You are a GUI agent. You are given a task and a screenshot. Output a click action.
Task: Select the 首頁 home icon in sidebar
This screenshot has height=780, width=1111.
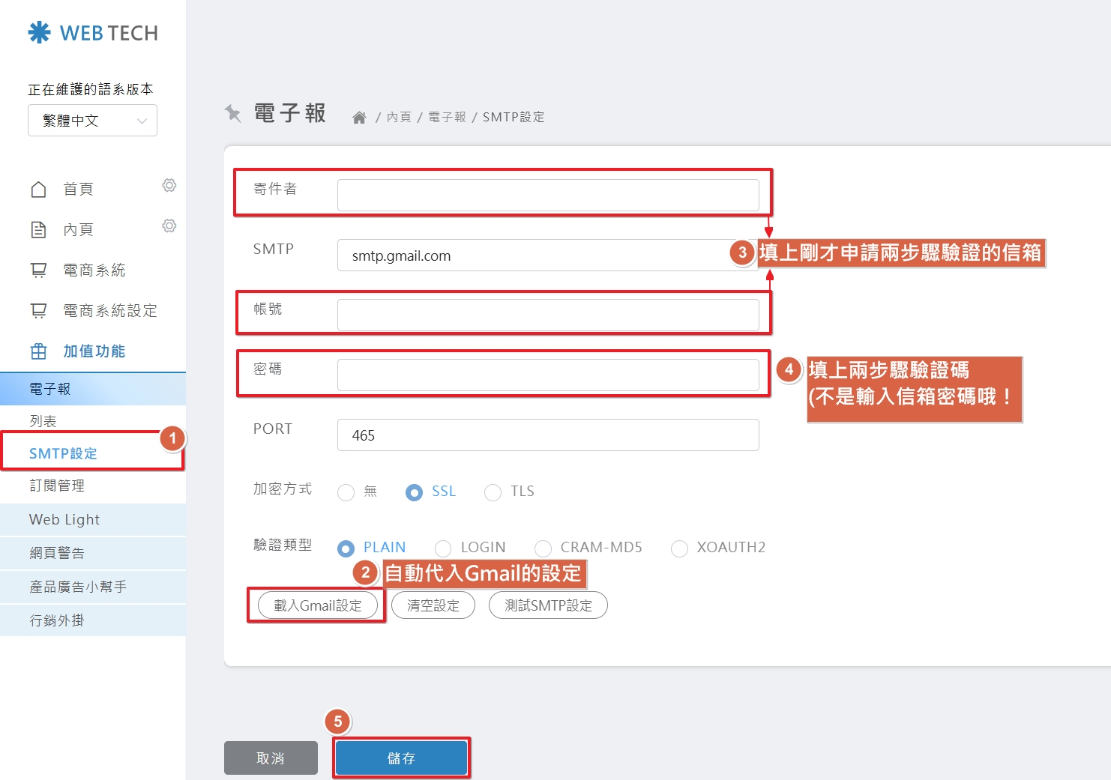pos(38,189)
